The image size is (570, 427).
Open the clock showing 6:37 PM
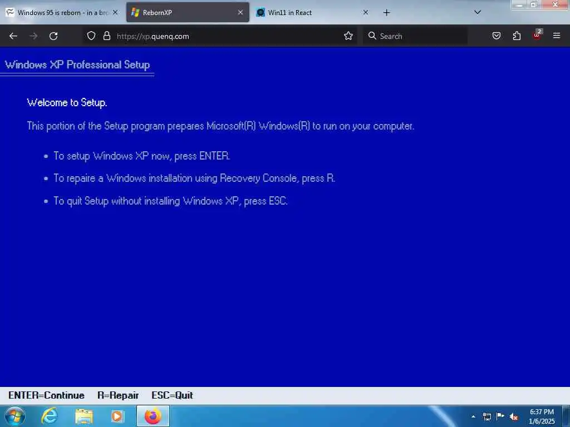pos(542,416)
